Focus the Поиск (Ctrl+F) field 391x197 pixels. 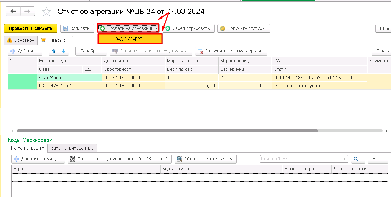[x=300, y=159]
